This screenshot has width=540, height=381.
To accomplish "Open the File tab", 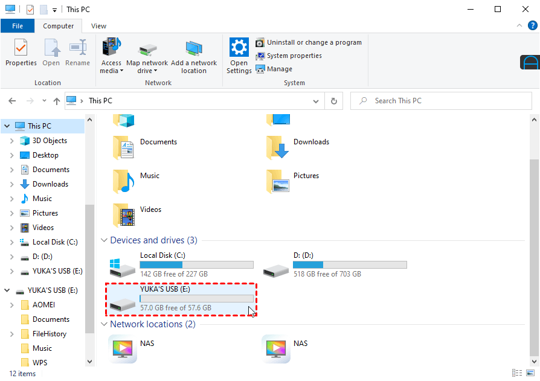I will (18, 26).
